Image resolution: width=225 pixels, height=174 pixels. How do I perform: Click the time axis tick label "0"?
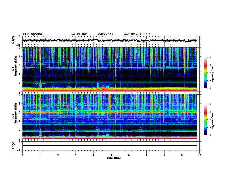click(x=22, y=155)
